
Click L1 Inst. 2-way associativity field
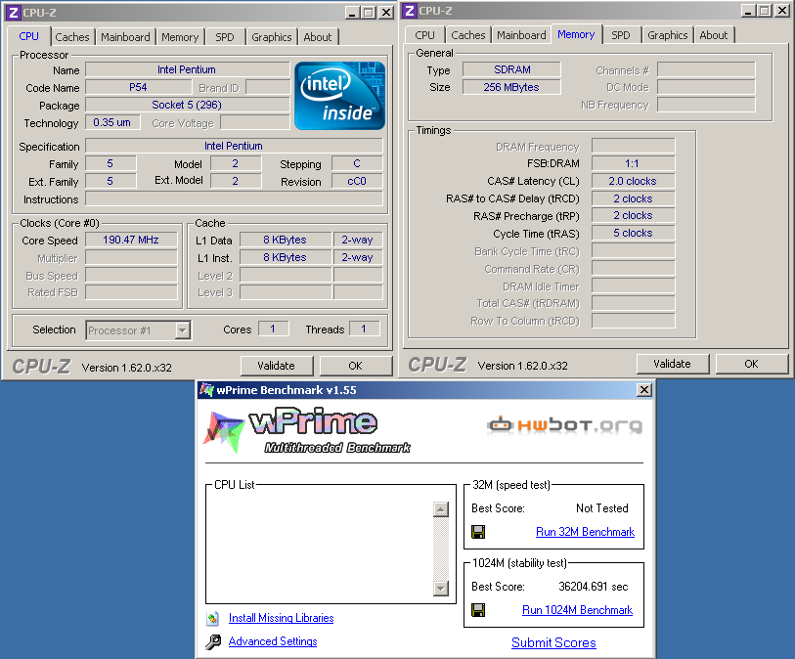click(x=358, y=257)
